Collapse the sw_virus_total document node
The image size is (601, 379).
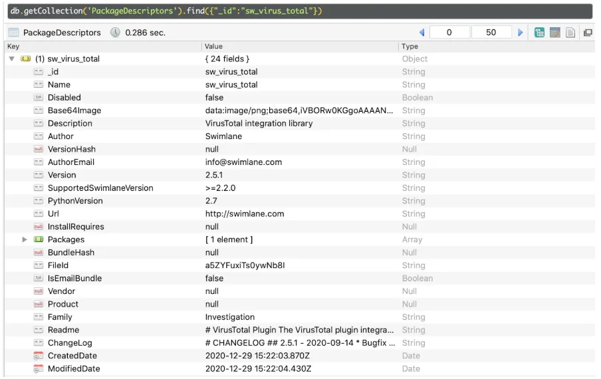[x=12, y=59]
